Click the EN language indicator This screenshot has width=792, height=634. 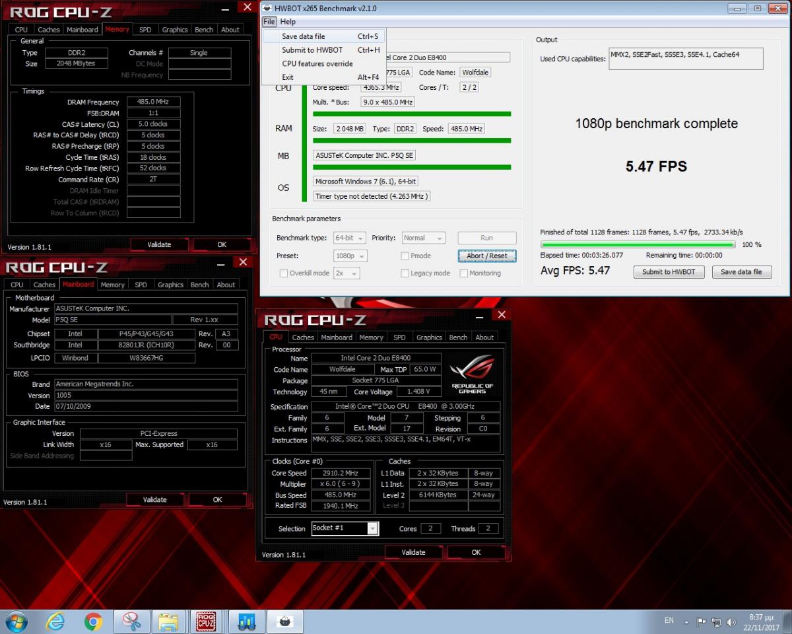coord(669,620)
